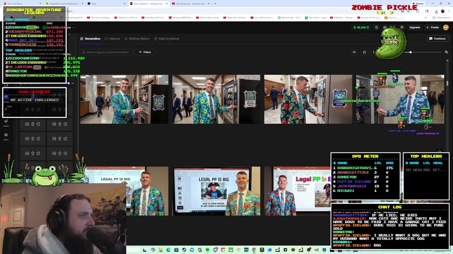Viewport: 453px width, 254px height.
Task: Open bottom-row image with the man in red cap on screen
Action: 216,191
